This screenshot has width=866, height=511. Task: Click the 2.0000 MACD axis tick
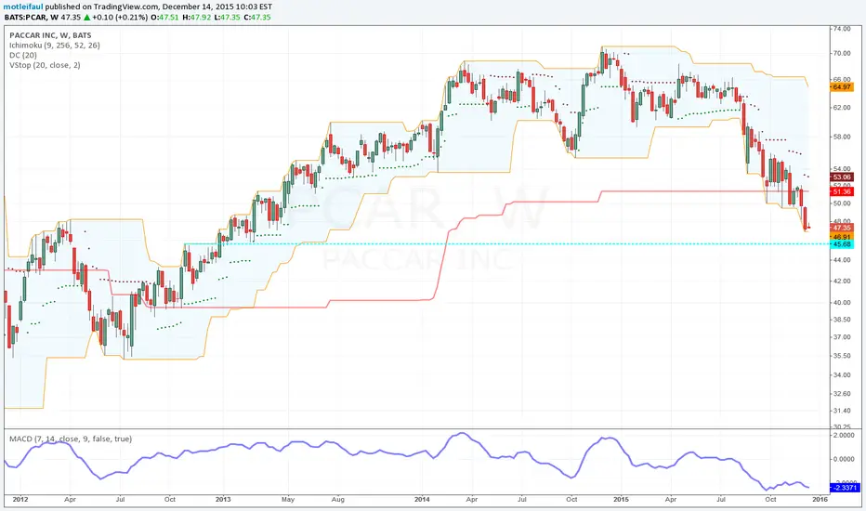point(844,436)
